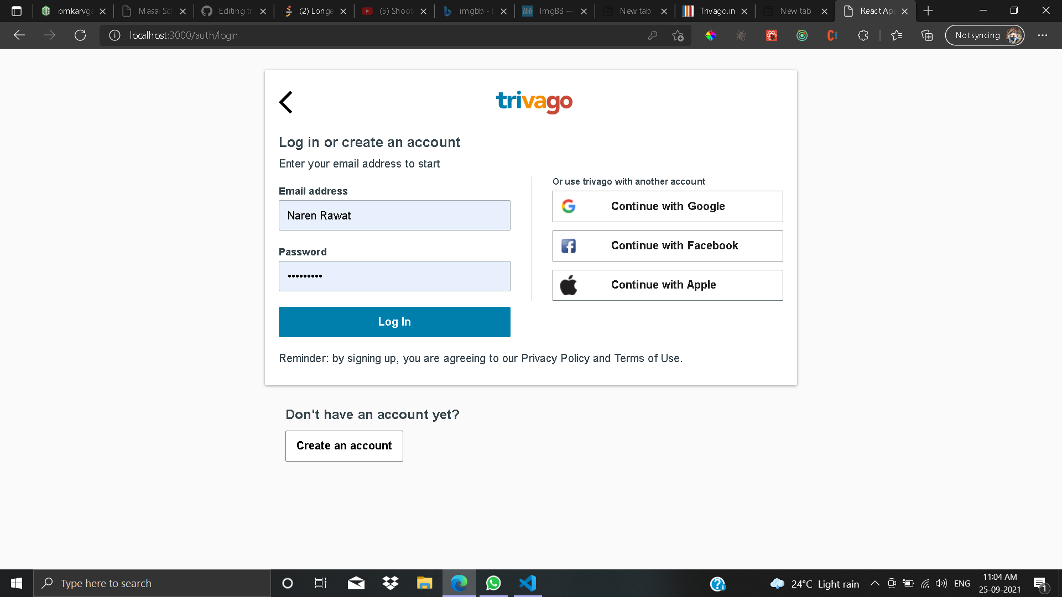The image size is (1062, 597).
Task: Open saved password key icon
Action: point(653,35)
